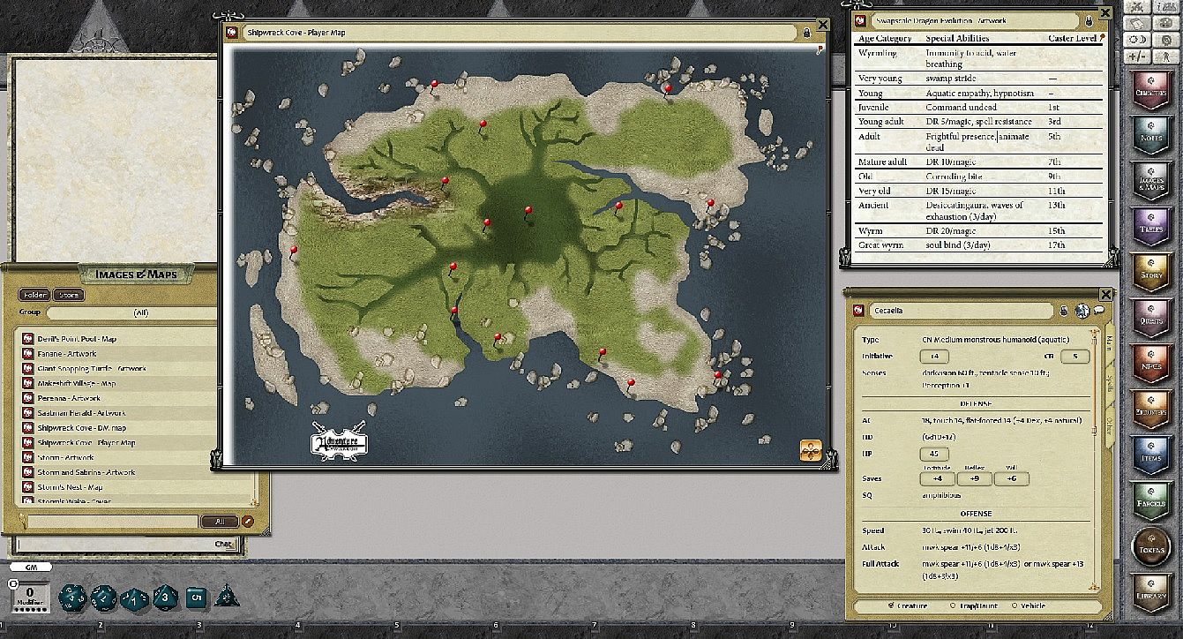Open Fanane - Artwork entry
Screen dimensions: 1183x639
tap(67, 354)
